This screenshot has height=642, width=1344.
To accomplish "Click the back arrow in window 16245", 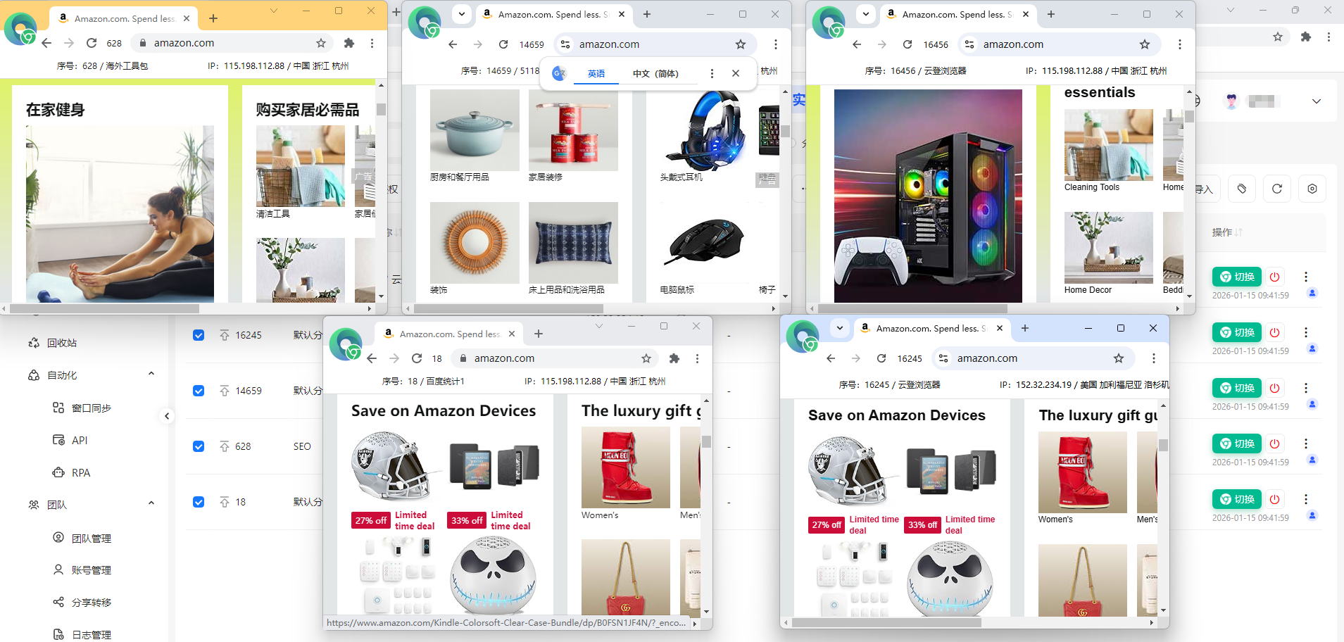I will [x=831, y=358].
